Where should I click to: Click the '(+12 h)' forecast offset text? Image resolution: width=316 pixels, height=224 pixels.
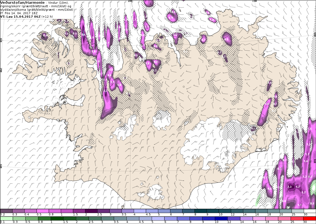47,17
